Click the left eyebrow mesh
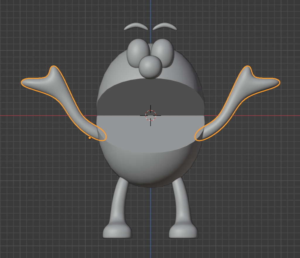This screenshot has width=300, height=258. pyautogui.click(x=136, y=26)
